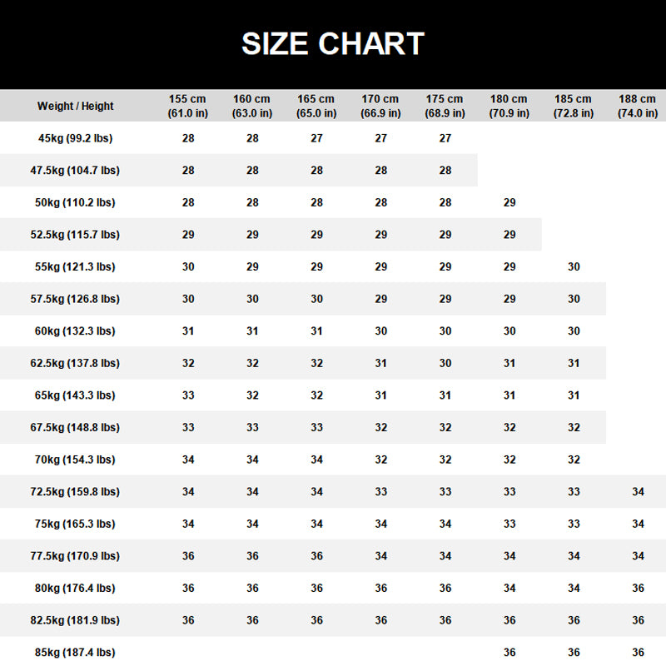Select size 36 in 85kg row, 185 cm column
Screen dimensions: 666x666
tap(574, 653)
